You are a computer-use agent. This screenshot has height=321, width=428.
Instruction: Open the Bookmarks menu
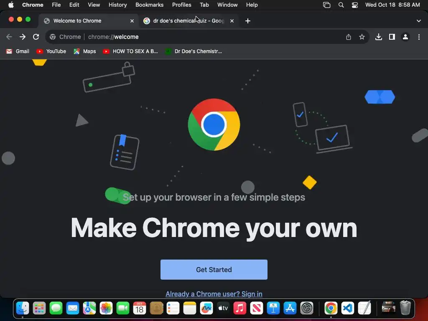pyautogui.click(x=150, y=5)
